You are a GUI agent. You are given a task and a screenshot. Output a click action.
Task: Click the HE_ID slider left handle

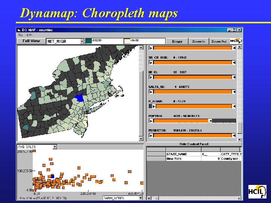[x=151, y=77]
